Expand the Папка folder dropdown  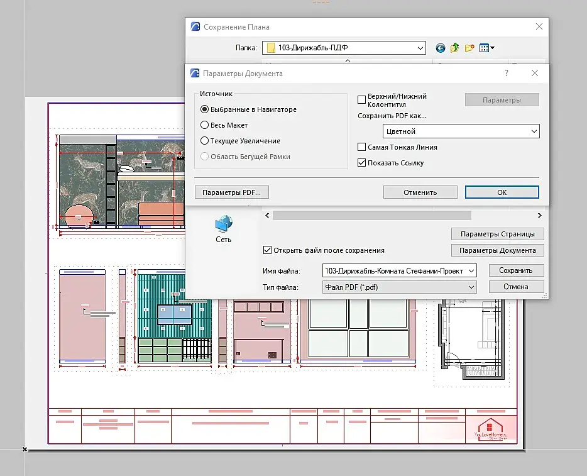click(420, 48)
